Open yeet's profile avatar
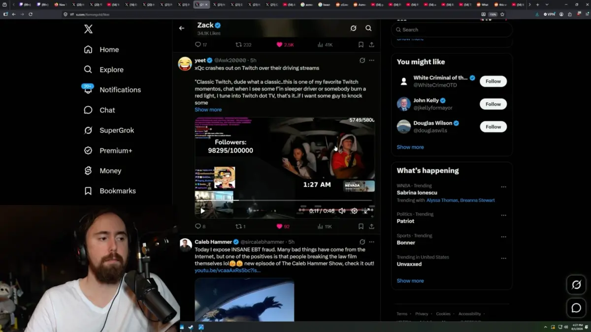 185,63
